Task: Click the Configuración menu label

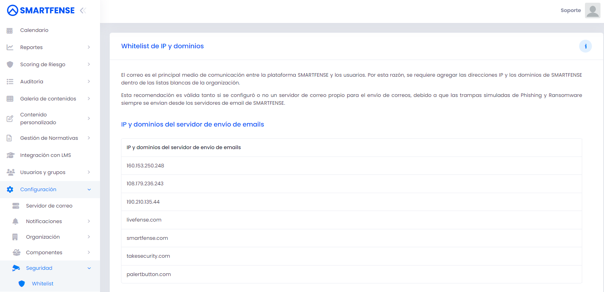Action: point(38,190)
